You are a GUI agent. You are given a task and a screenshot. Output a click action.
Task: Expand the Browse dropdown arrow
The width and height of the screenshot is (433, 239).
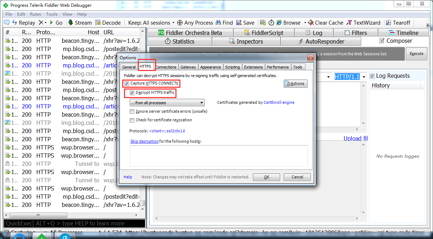[x=305, y=22]
